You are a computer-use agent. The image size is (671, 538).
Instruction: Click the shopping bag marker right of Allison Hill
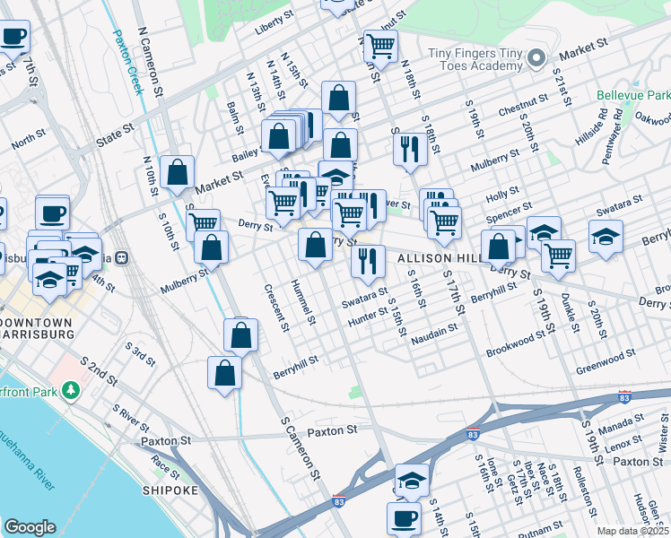pyautogui.click(x=498, y=248)
